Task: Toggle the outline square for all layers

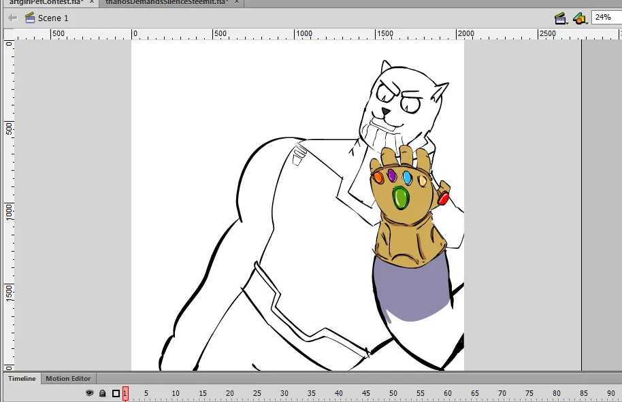Action: pos(116,393)
